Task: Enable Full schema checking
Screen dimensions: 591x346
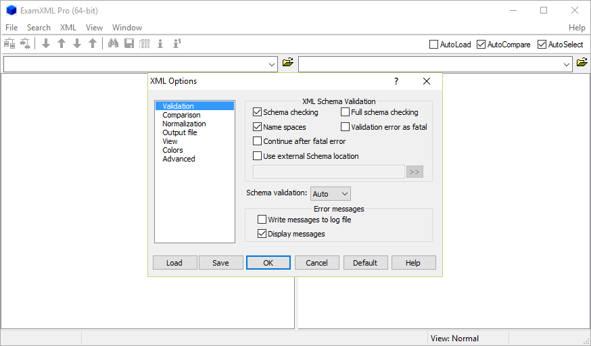Action: pyautogui.click(x=345, y=112)
